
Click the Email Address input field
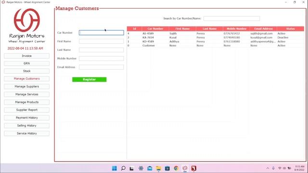coord(102,67)
